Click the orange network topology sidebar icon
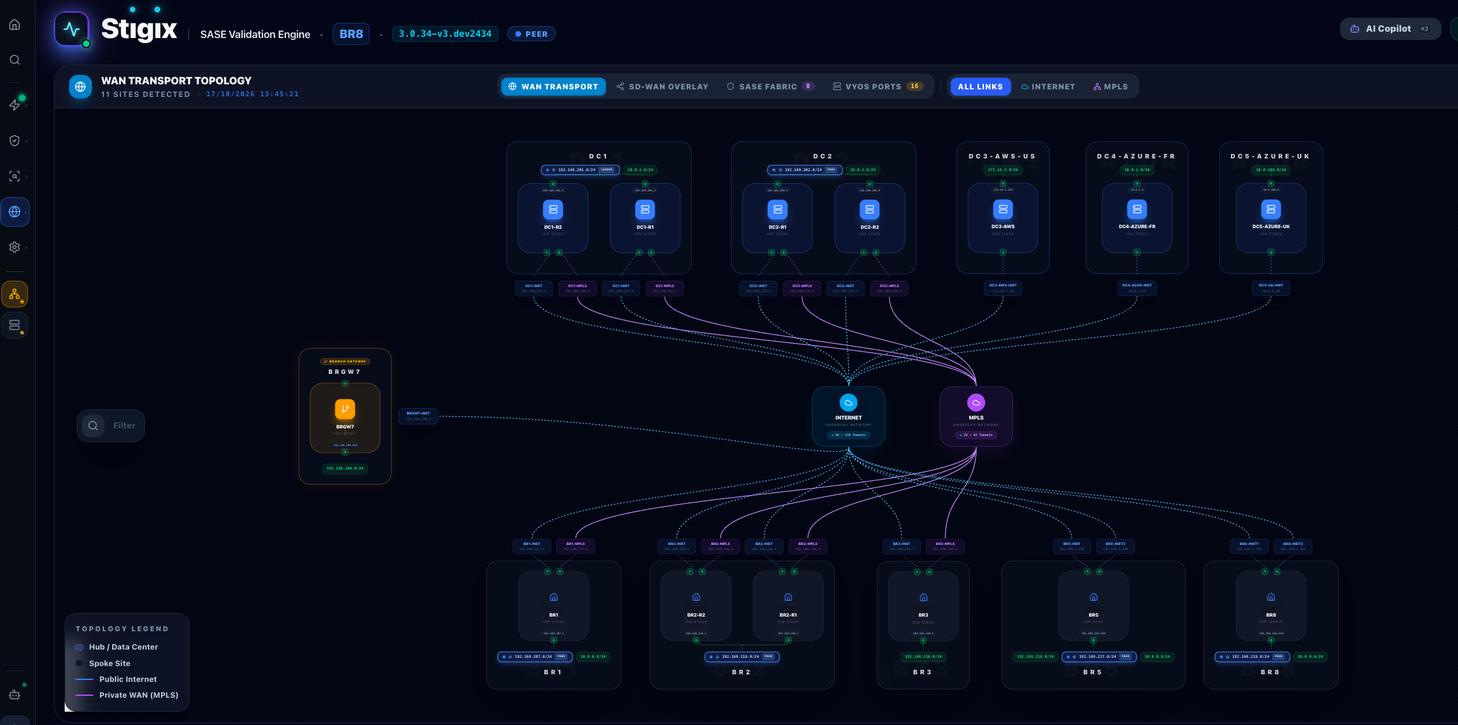Screen dimensions: 1458x725 tap(15, 295)
